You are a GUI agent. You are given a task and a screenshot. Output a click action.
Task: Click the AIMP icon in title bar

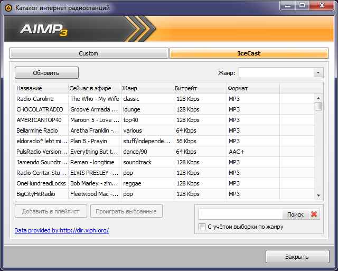point(8,8)
